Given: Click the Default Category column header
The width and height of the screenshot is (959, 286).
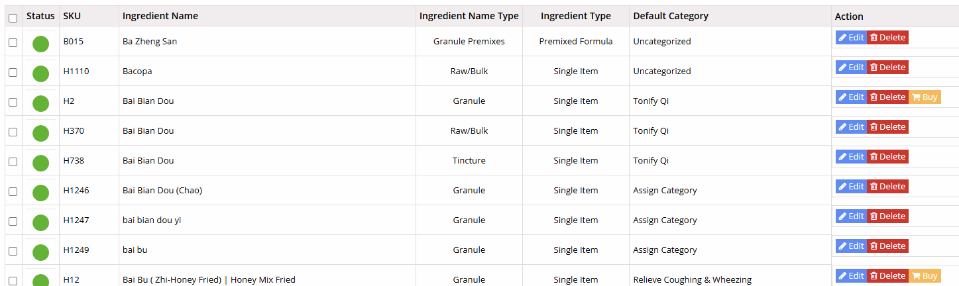Looking at the screenshot, I should coord(671,16).
